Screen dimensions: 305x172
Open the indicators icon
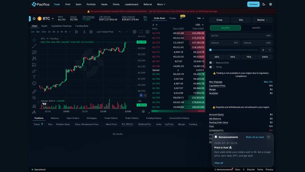84,32
